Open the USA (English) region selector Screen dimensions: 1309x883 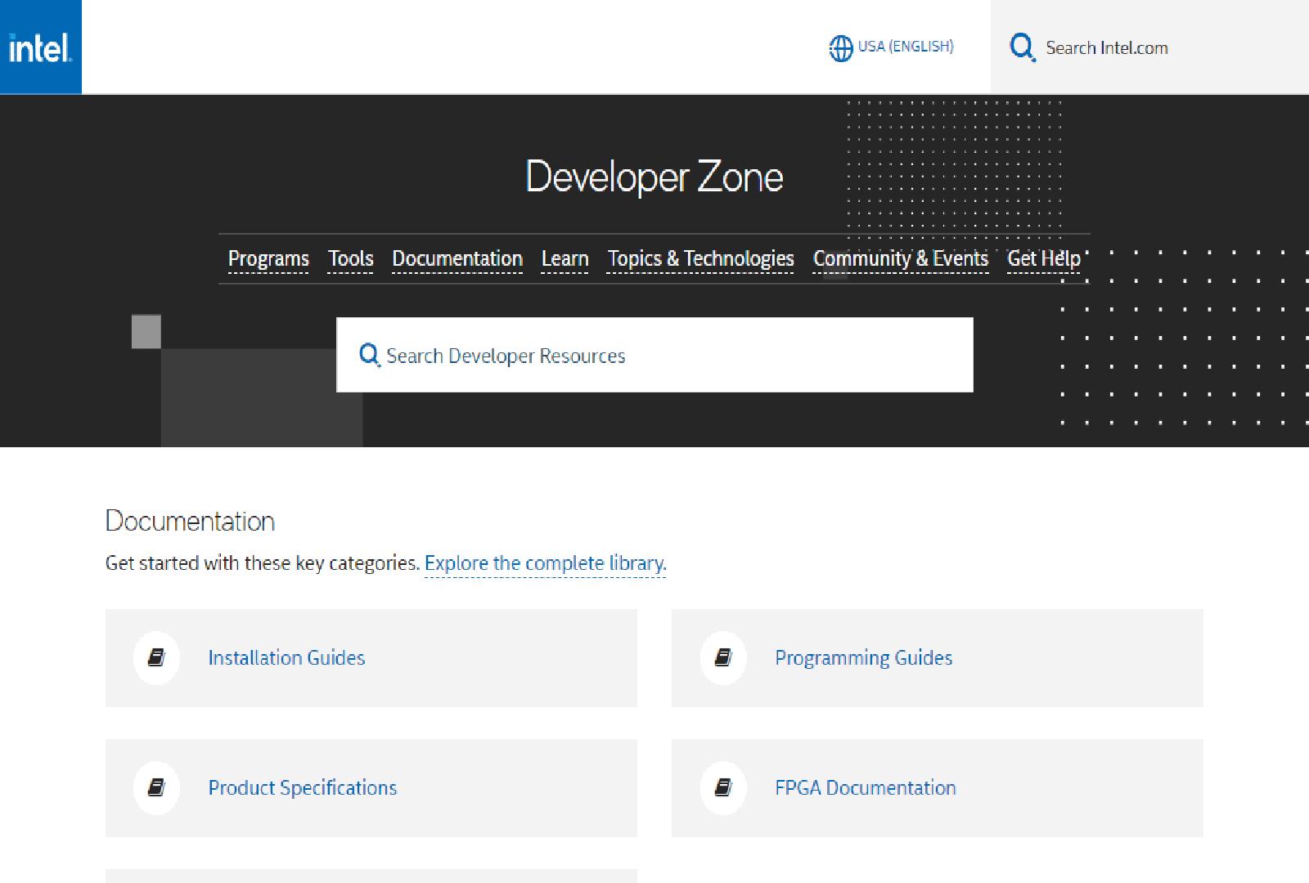coord(905,47)
